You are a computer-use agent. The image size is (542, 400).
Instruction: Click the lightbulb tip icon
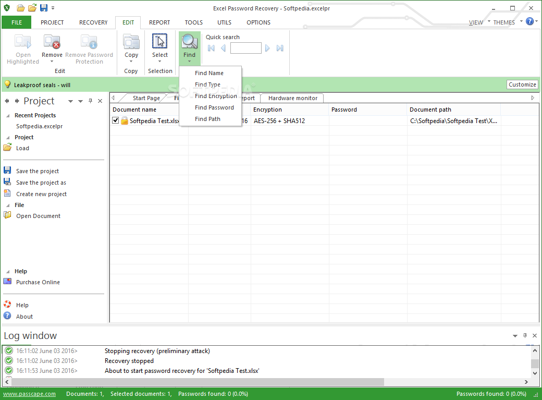7,84
